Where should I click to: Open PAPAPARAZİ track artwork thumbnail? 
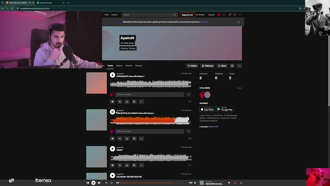click(96, 83)
